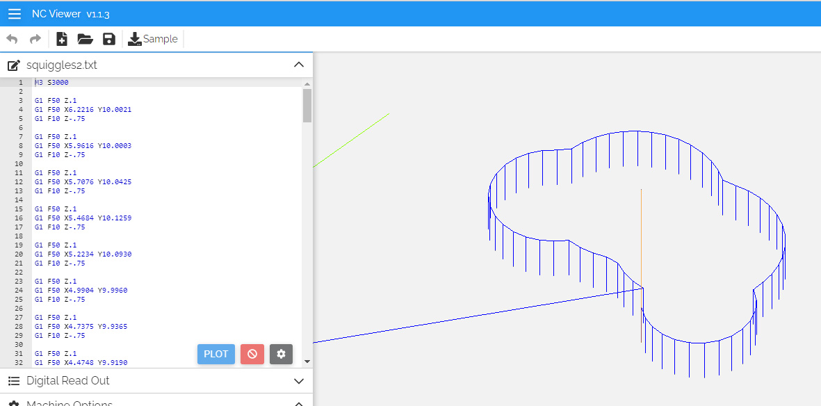Click the editor scrollbar up arrow

[x=307, y=84]
